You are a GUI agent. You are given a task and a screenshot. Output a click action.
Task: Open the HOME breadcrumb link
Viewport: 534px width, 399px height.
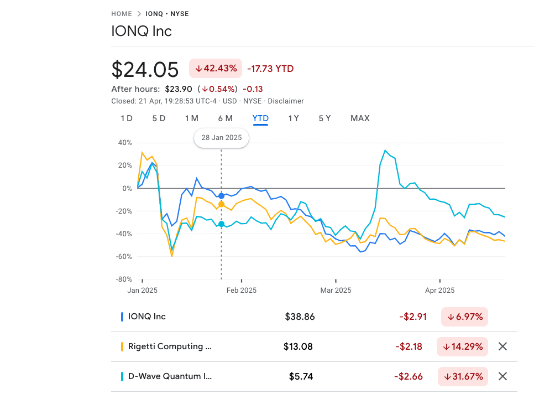point(122,14)
